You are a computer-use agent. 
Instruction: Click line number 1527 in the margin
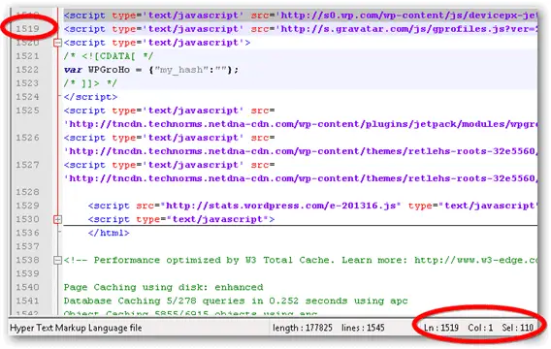point(27,165)
